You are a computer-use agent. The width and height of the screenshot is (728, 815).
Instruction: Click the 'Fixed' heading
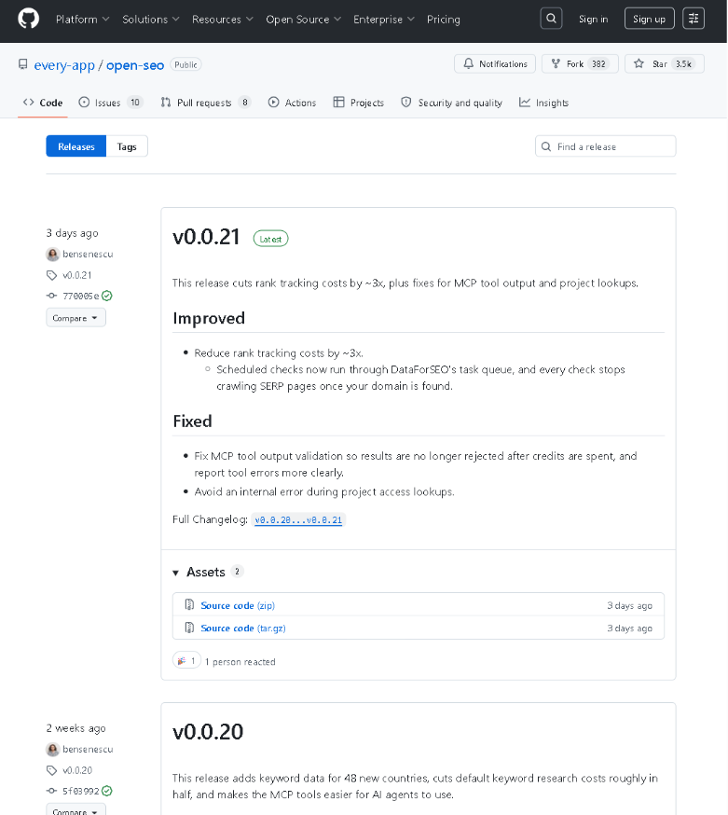point(192,421)
